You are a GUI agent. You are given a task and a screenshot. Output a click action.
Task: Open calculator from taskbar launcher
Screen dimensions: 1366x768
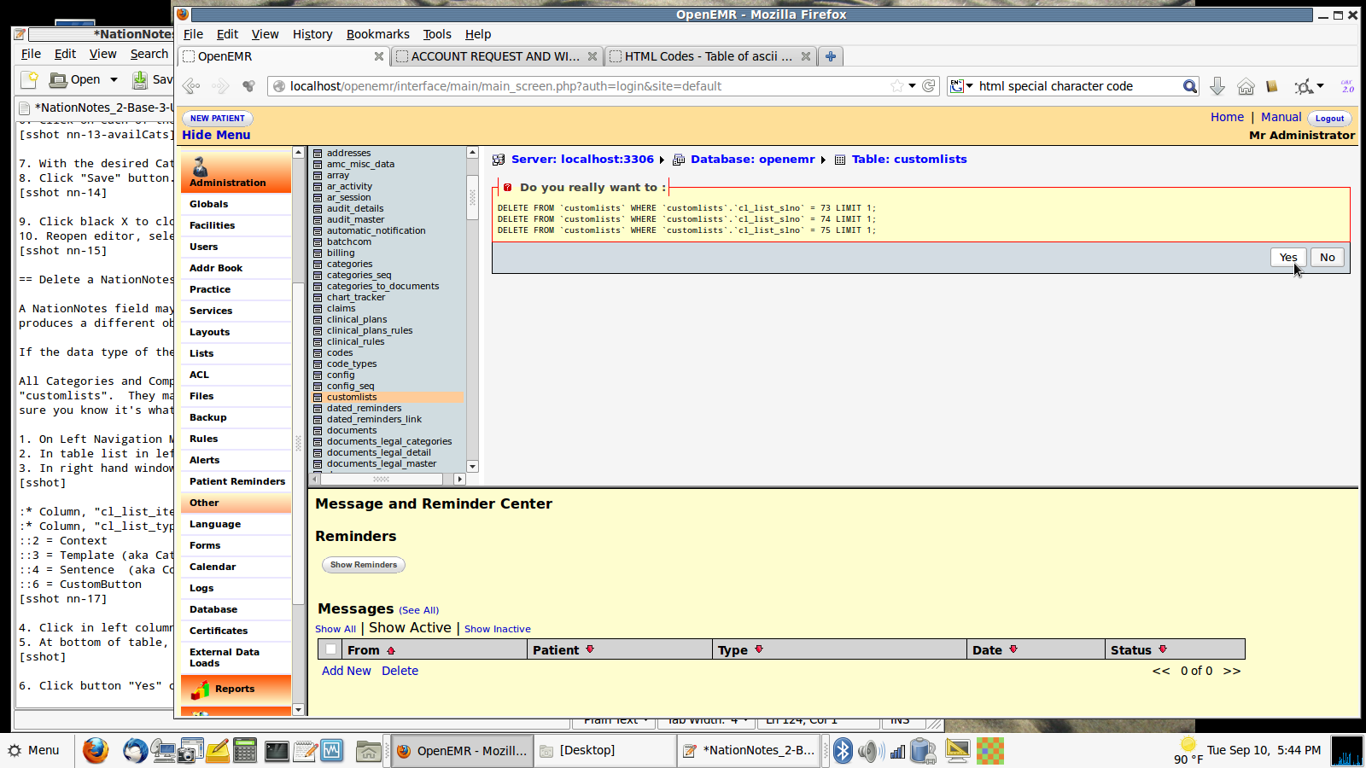[245, 750]
